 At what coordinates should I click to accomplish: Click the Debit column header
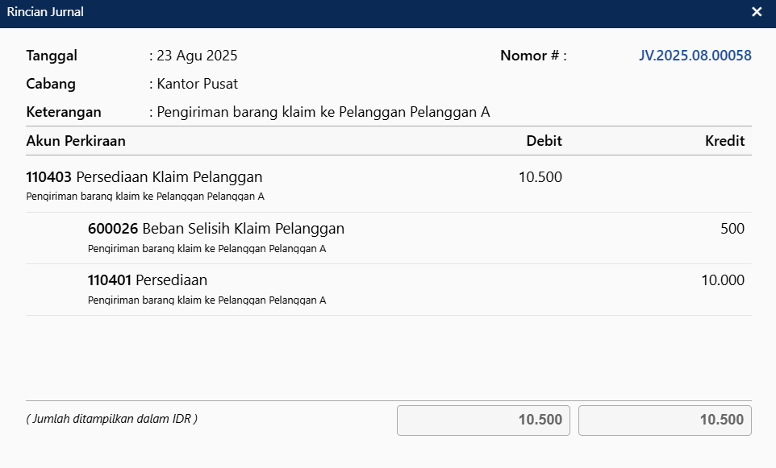click(x=544, y=141)
